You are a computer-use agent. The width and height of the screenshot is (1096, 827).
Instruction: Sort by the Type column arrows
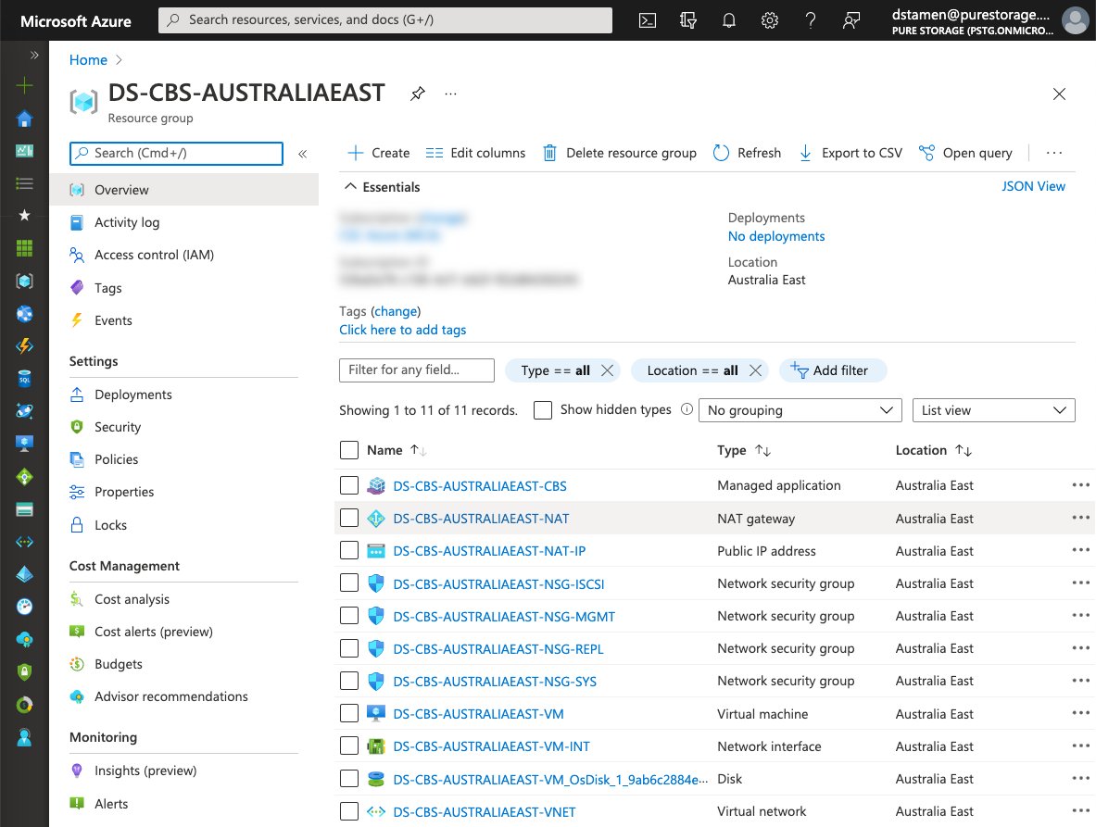pos(762,450)
